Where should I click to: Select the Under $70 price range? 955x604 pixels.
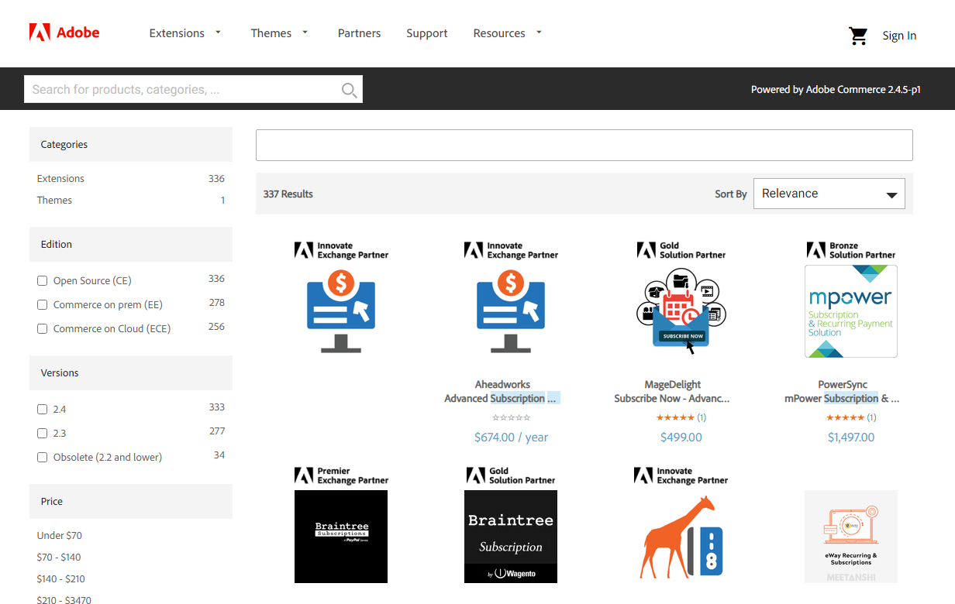pos(59,535)
